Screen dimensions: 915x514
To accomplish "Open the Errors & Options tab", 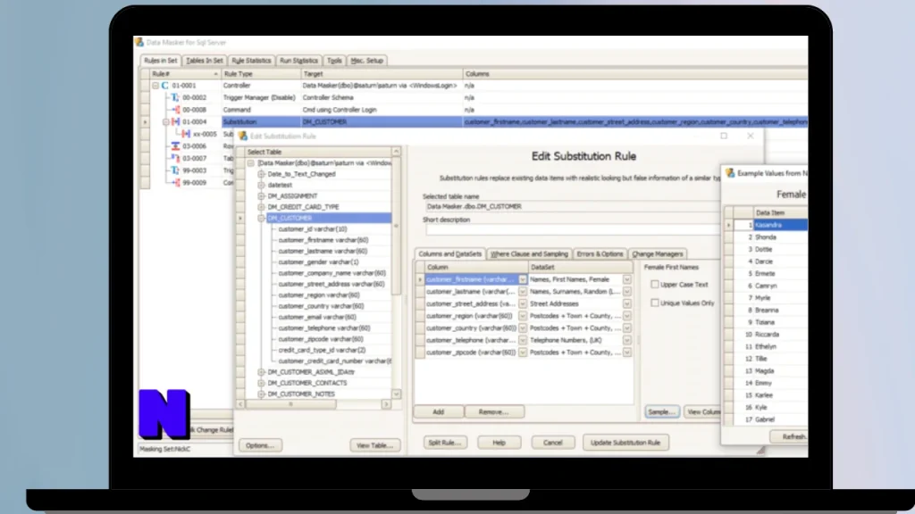I will pyautogui.click(x=600, y=254).
